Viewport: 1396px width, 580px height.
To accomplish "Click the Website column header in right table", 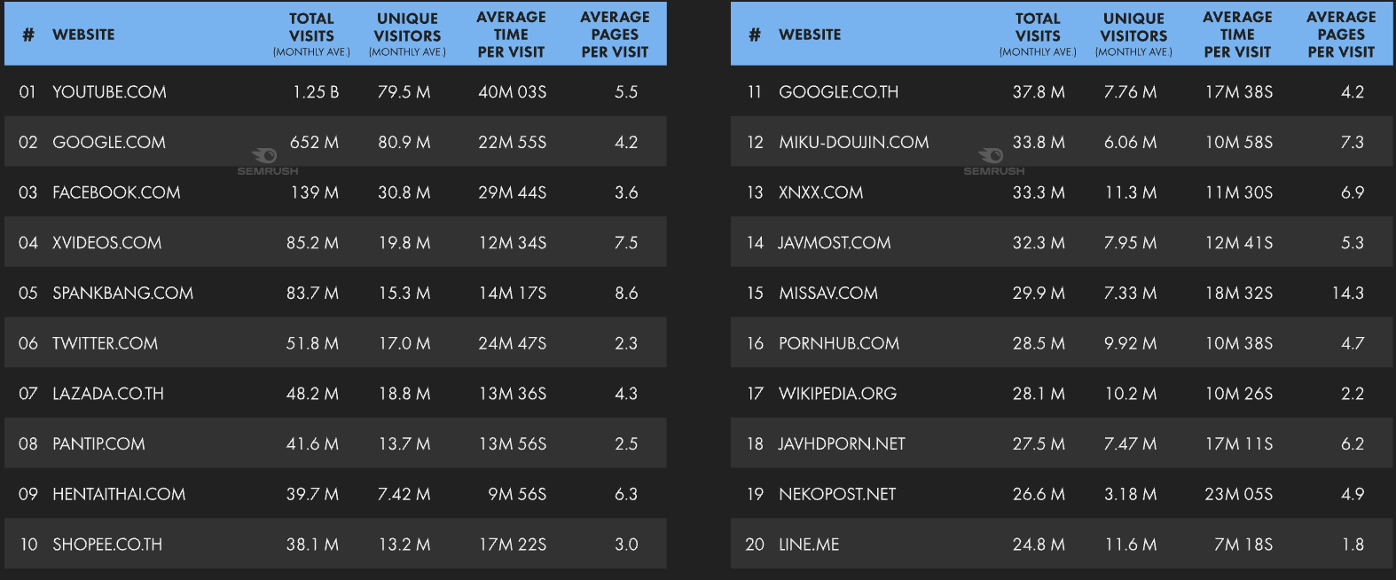I will (810, 35).
